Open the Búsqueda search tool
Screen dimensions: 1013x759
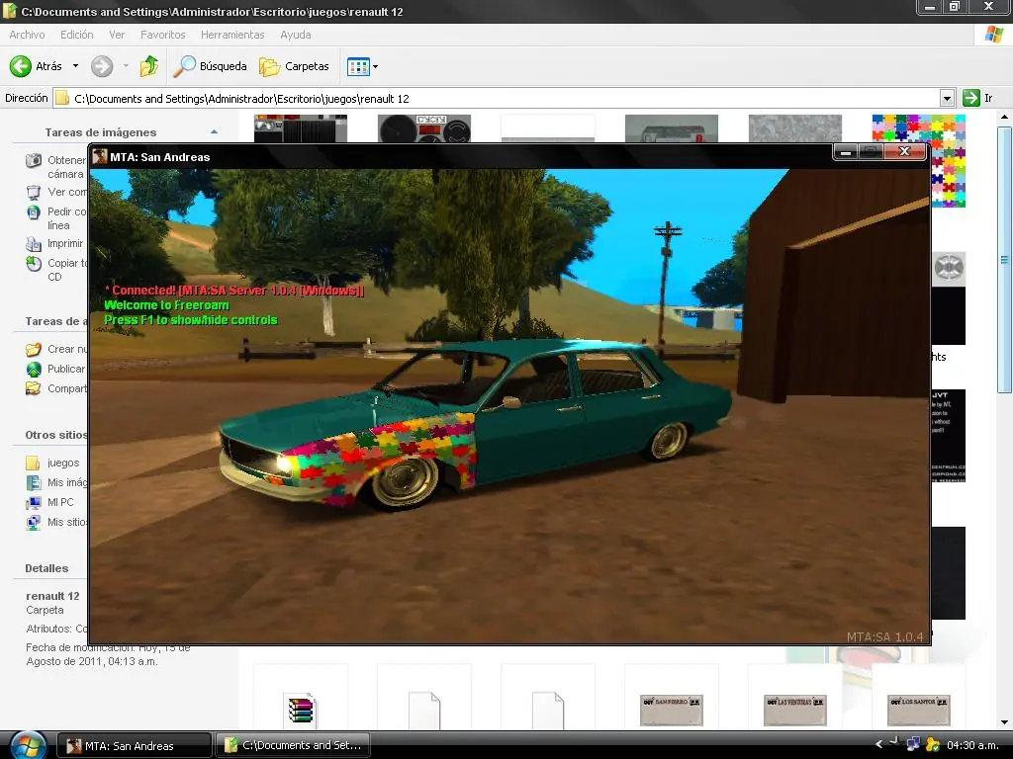(211, 66)
